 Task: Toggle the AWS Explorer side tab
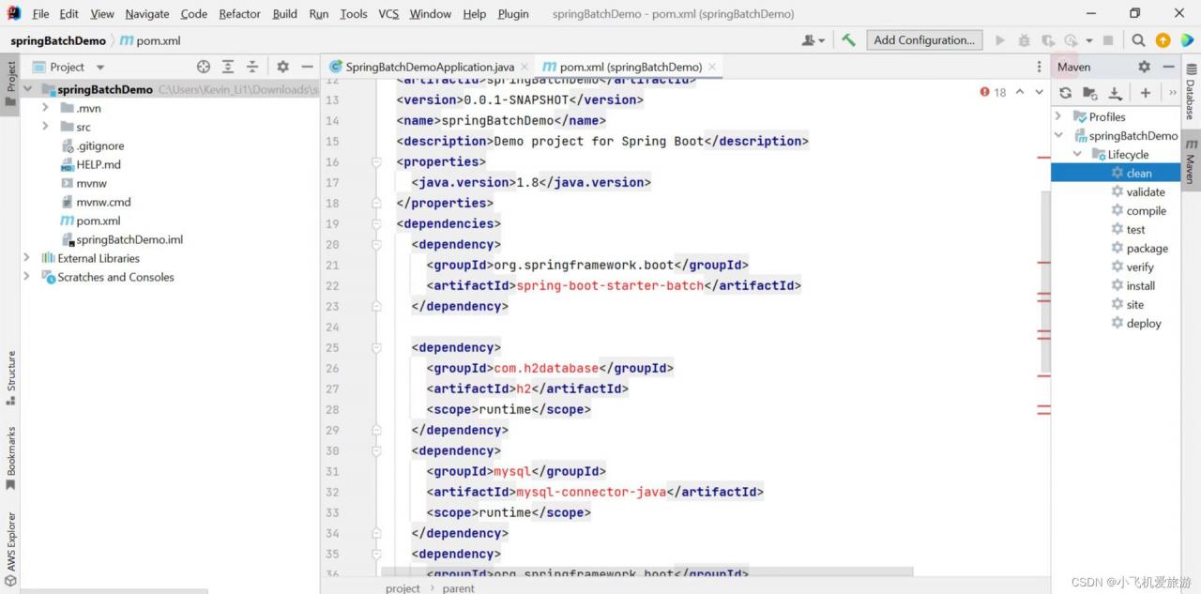10,549
